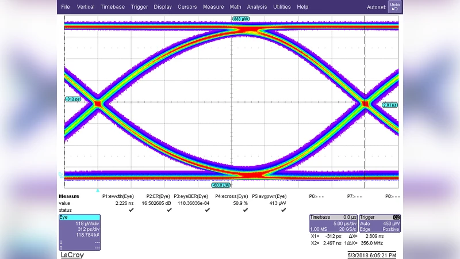Click the date and time readout
The height and width of the screenshot is (259, 460).
pyautogui.click(x=372, y=254)
